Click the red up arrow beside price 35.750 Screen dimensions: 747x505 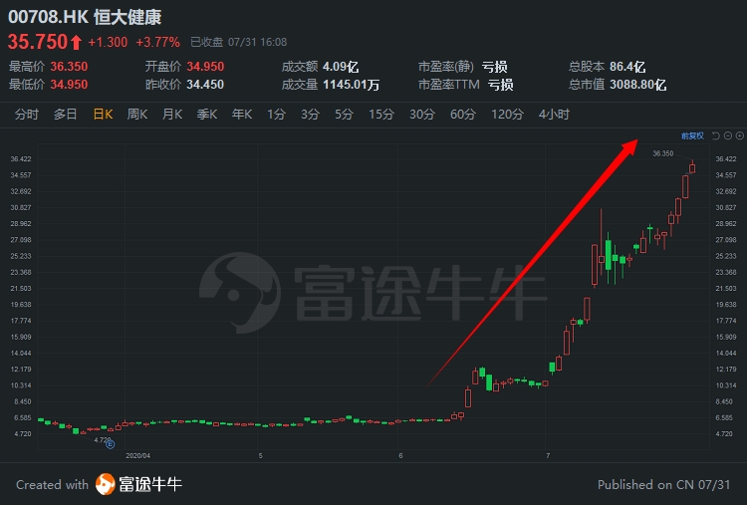pos(76,43)
